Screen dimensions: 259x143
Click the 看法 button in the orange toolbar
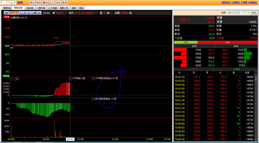pyautogui.click(x=32, y=3)
